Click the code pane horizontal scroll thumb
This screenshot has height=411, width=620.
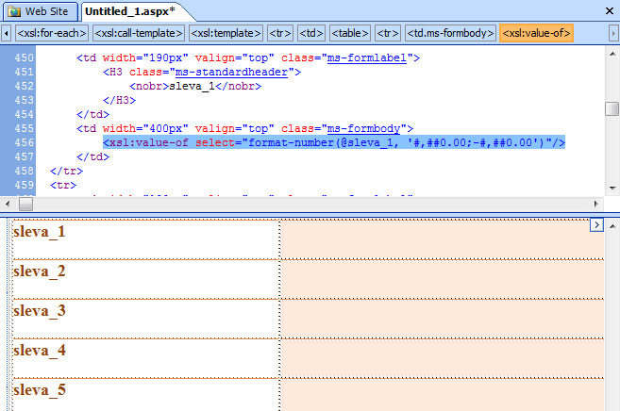coord(26,205)
